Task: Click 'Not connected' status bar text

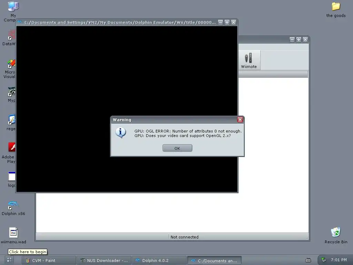Action: 184,237
